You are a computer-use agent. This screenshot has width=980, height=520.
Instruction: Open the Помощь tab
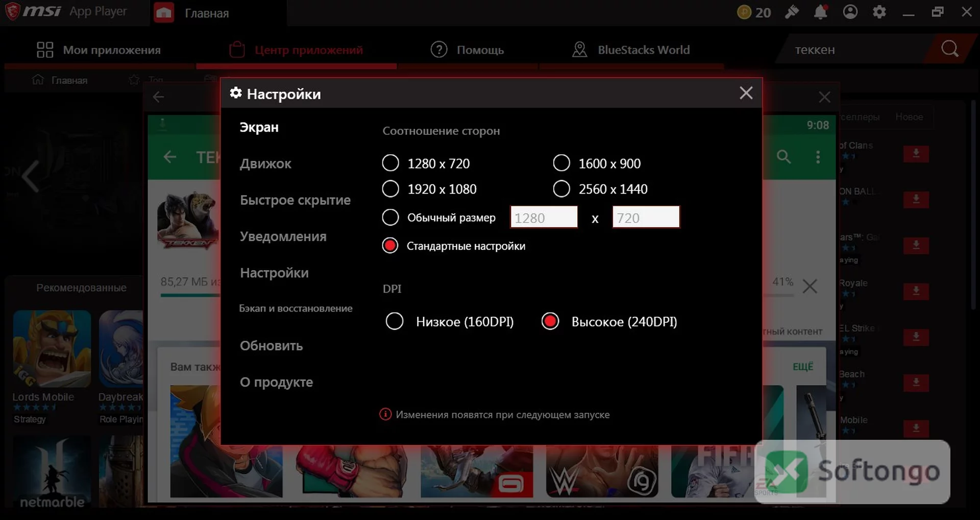(x=467, y=50)
